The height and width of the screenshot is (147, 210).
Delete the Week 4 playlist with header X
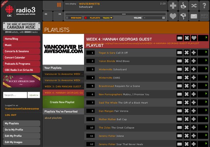pos(187,38)
